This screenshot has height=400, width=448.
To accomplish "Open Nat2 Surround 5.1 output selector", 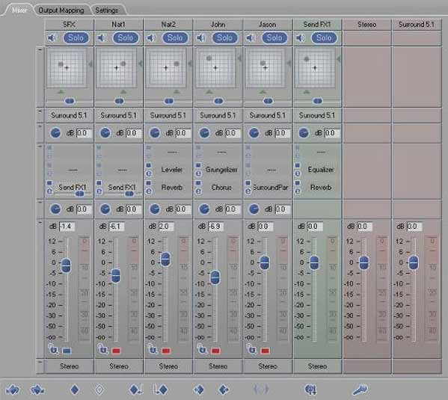I will pos(168,115).
